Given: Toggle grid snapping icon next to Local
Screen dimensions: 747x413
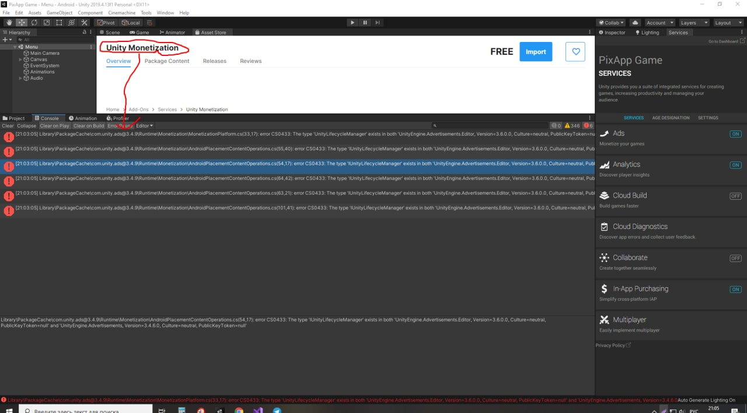Looking at the screenshot, I should [149, 23].
